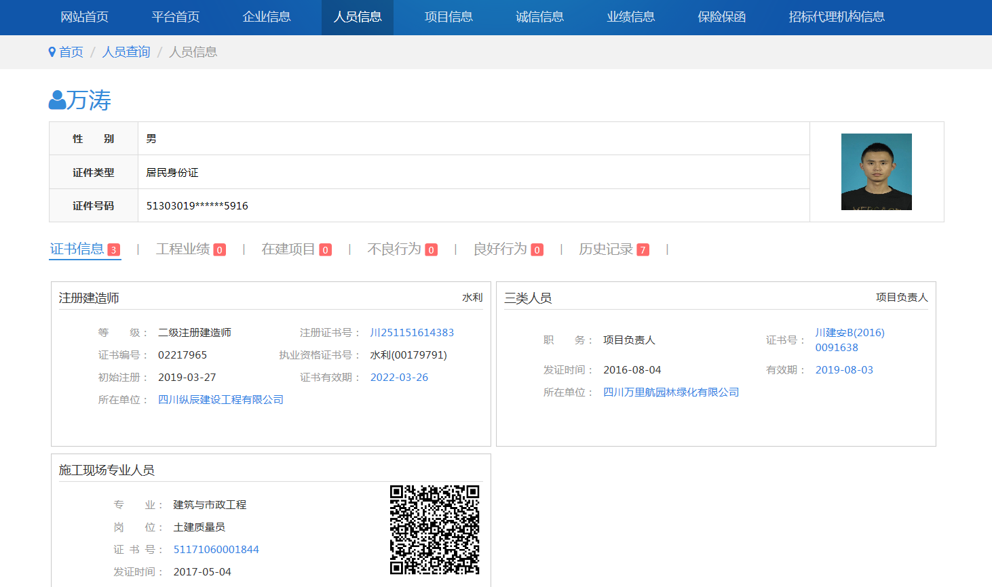Switch to the 工程业绩 tab

click(x=183, y=249)
